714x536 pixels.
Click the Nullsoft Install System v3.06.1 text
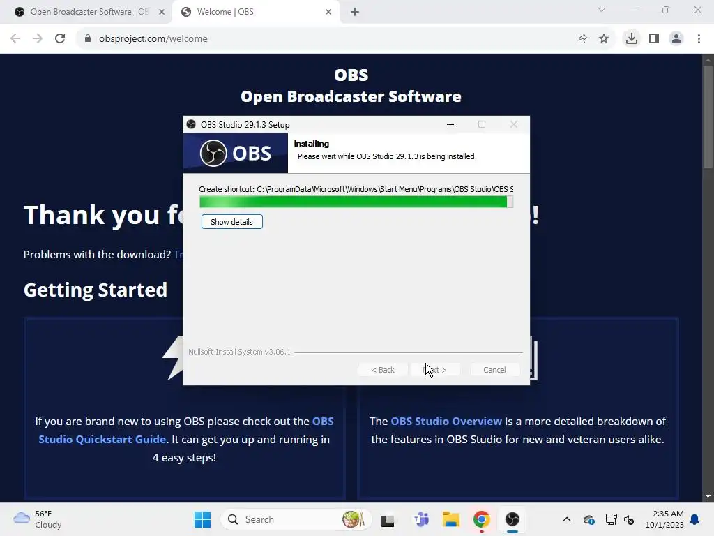(x=240, y=352)
